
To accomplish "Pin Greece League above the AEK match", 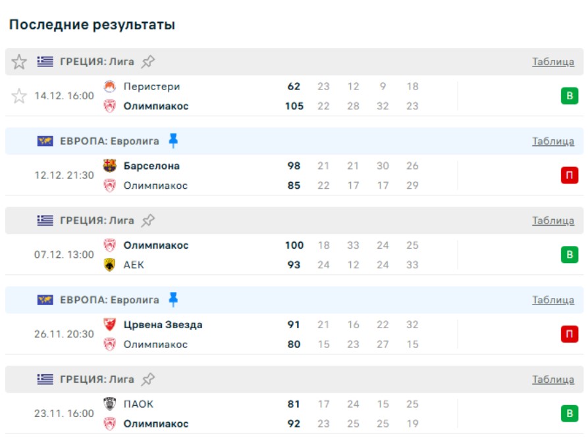I will pyautogui.click(x=149, y=220).
